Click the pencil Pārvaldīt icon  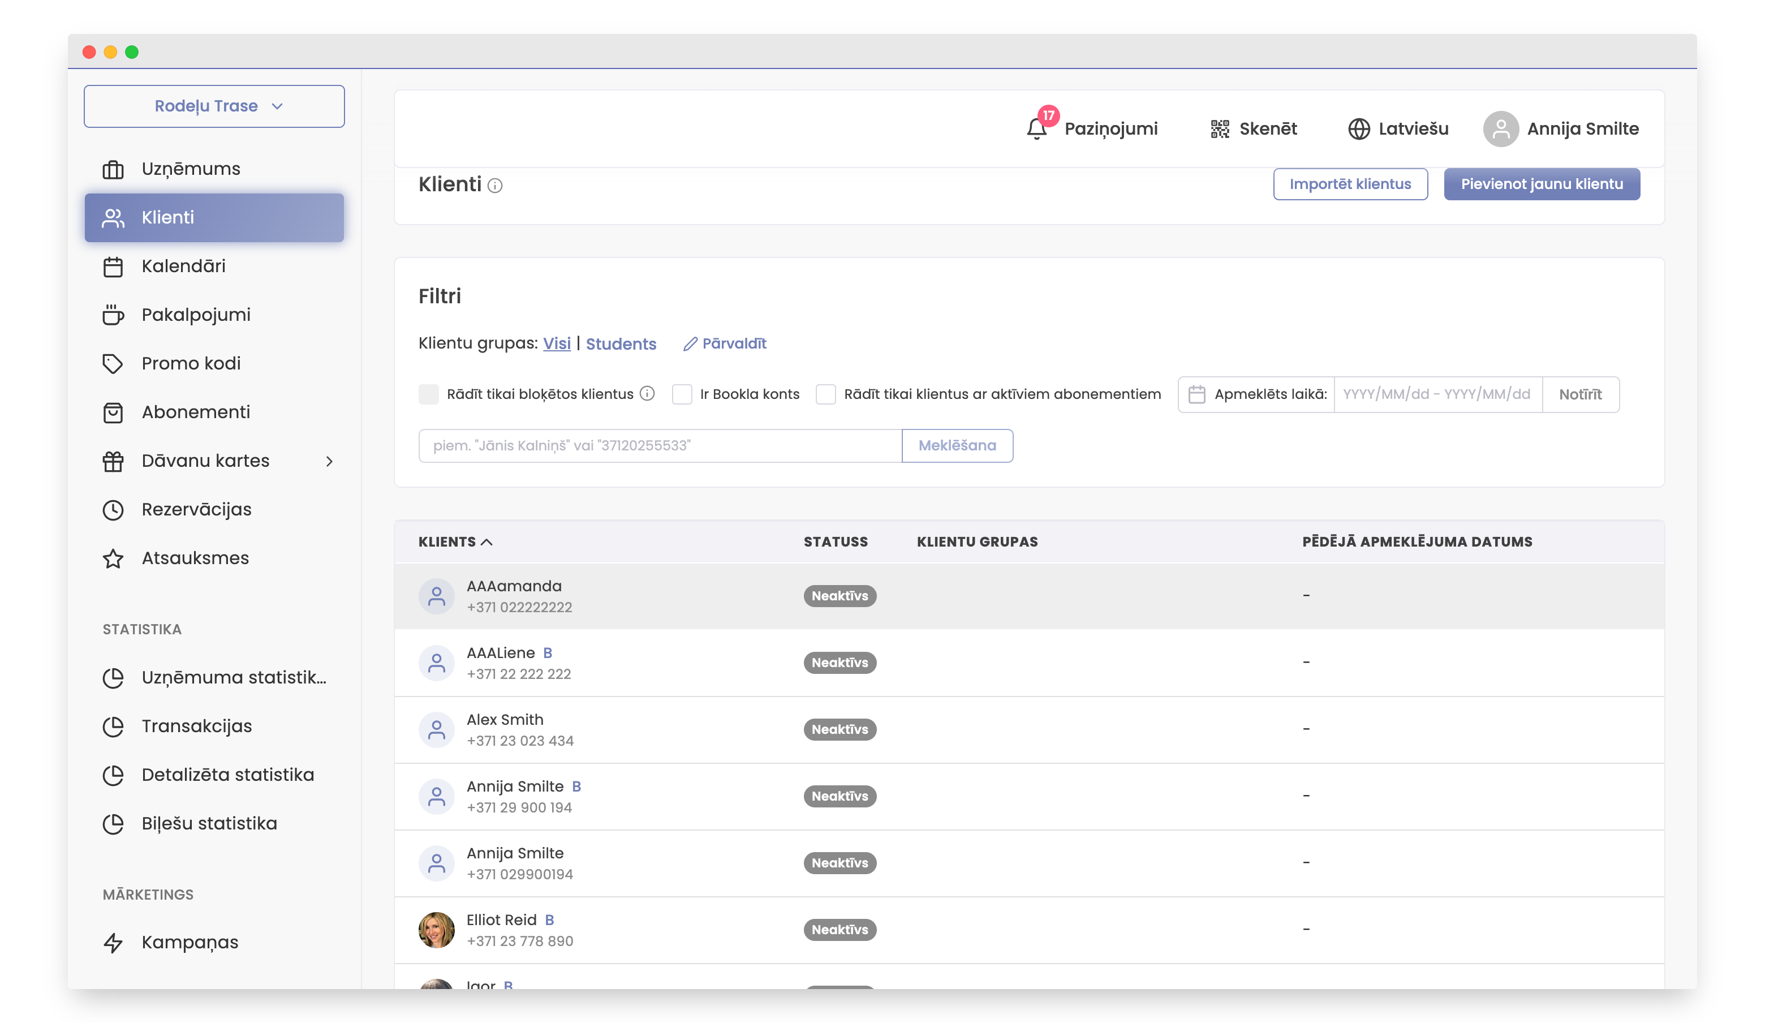tap(691, 344)
